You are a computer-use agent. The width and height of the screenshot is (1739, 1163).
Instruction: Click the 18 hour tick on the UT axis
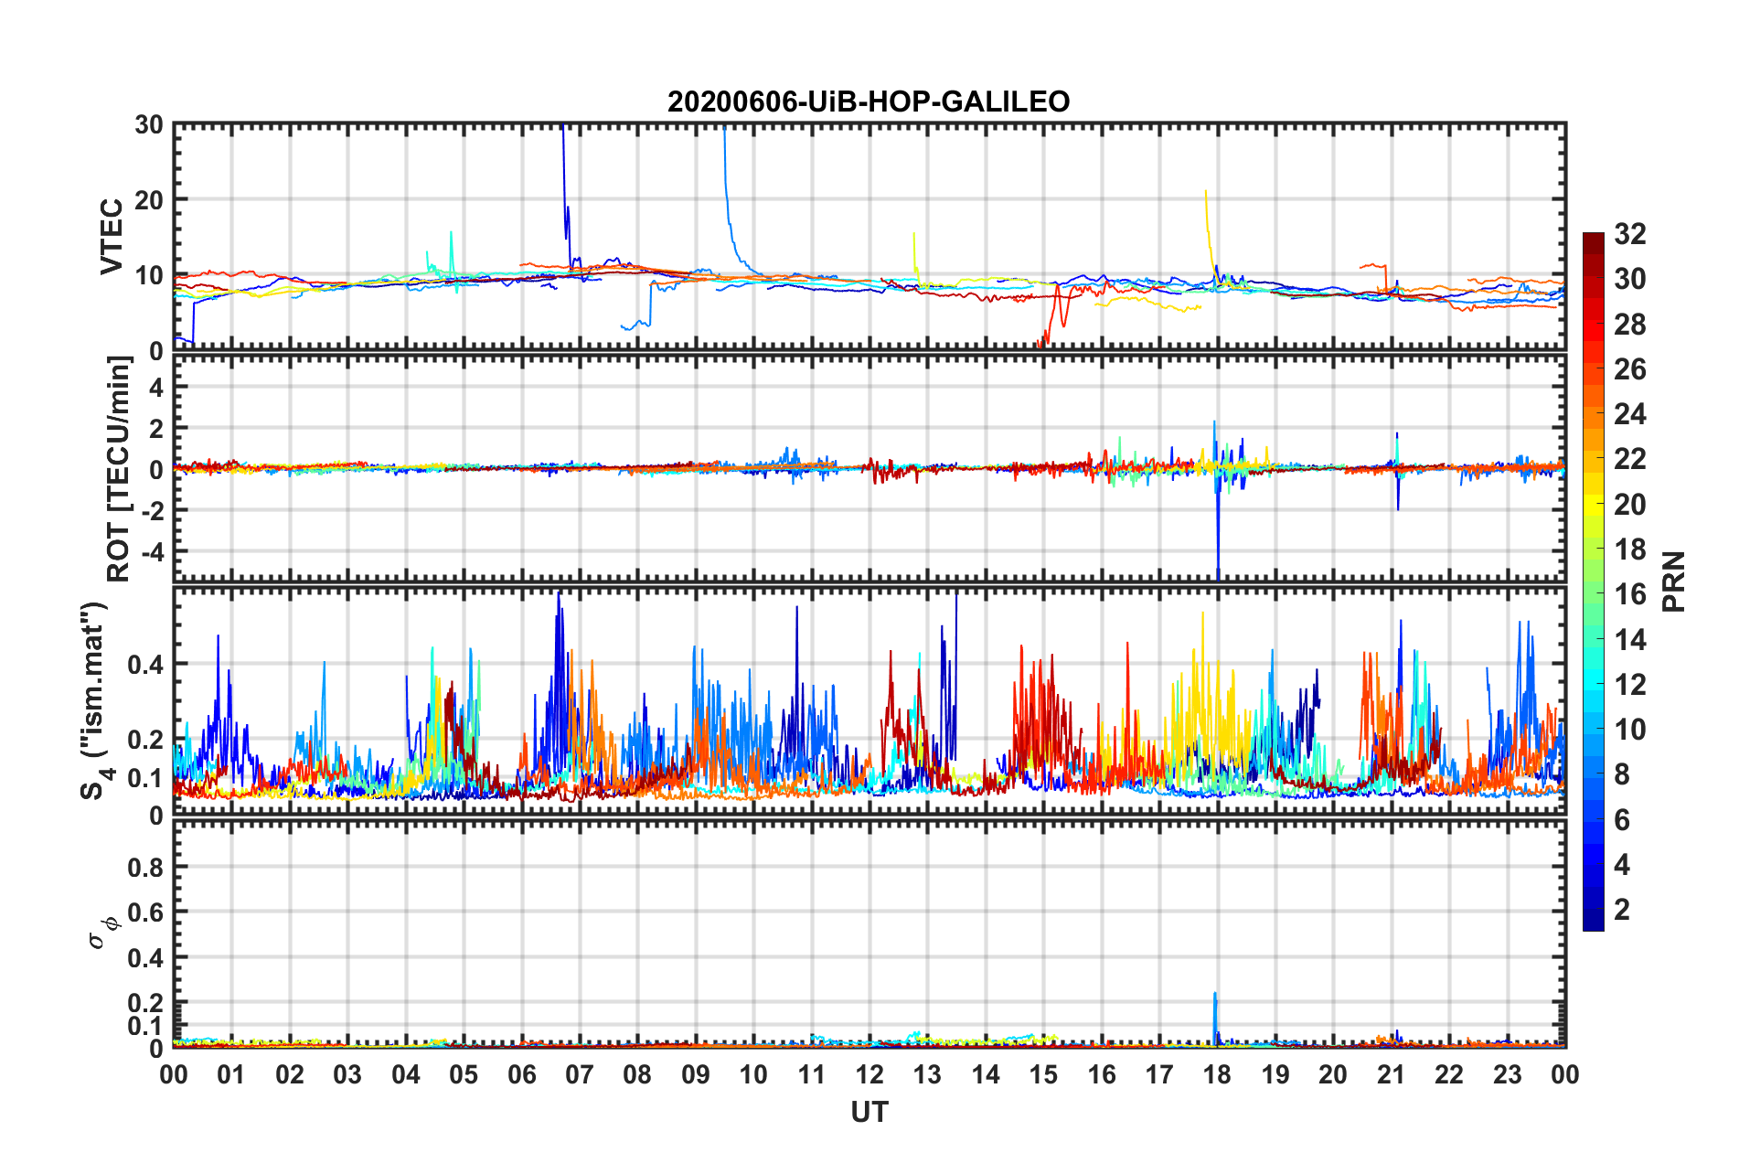click(x=1217, y=1074)
